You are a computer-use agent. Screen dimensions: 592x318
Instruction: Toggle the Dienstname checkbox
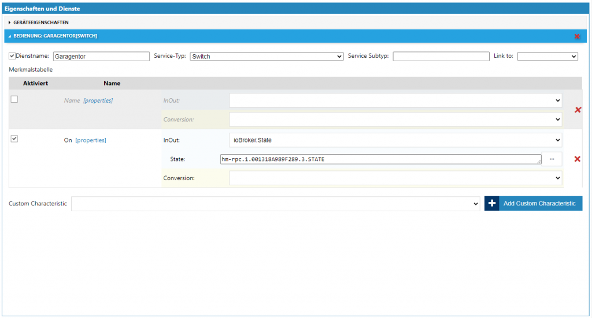click(12, 57)
